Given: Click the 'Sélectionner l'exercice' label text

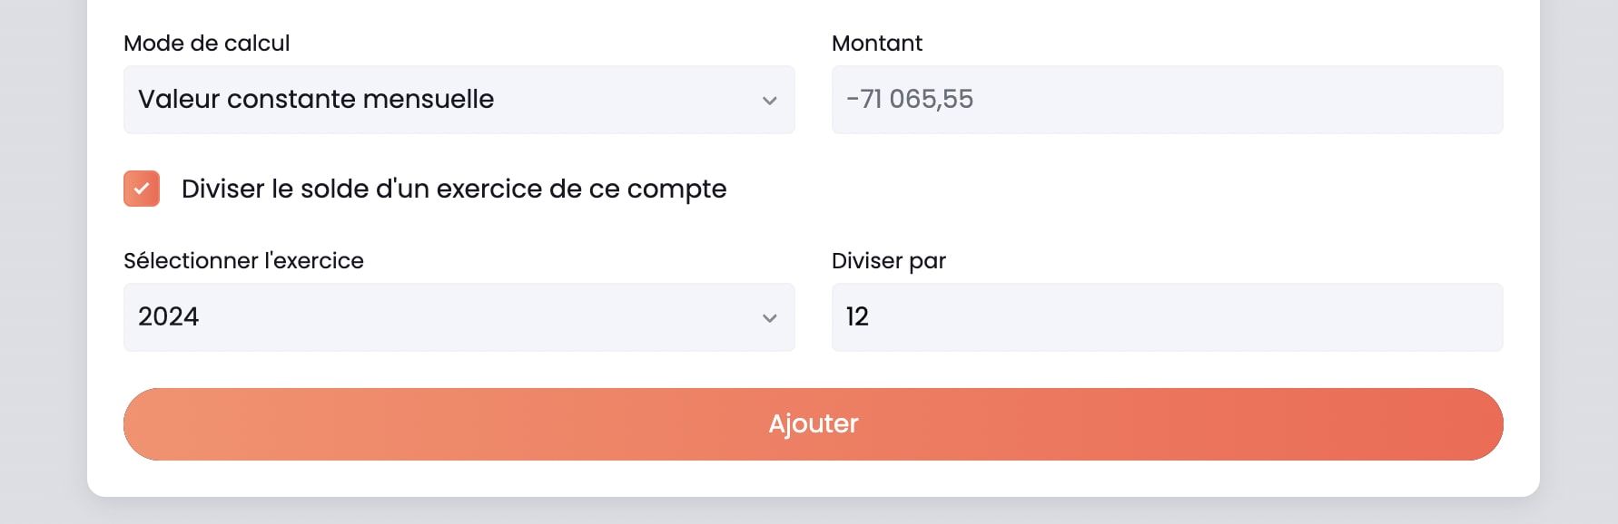Looking at the screenshot, I should click(x=243, y=260).
